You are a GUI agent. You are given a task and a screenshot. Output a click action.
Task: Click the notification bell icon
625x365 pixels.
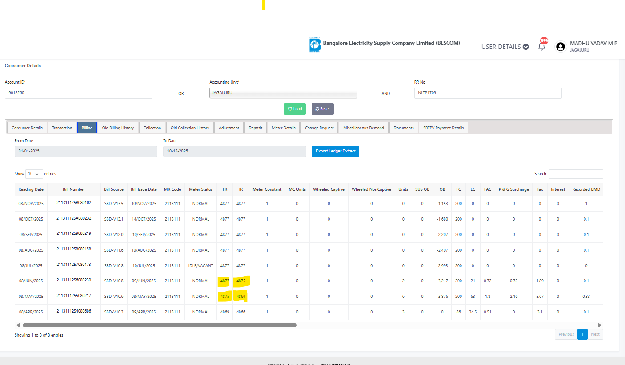541,46
